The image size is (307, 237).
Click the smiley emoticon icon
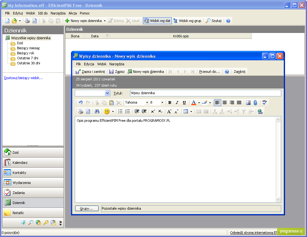click(x=107, y=111)
